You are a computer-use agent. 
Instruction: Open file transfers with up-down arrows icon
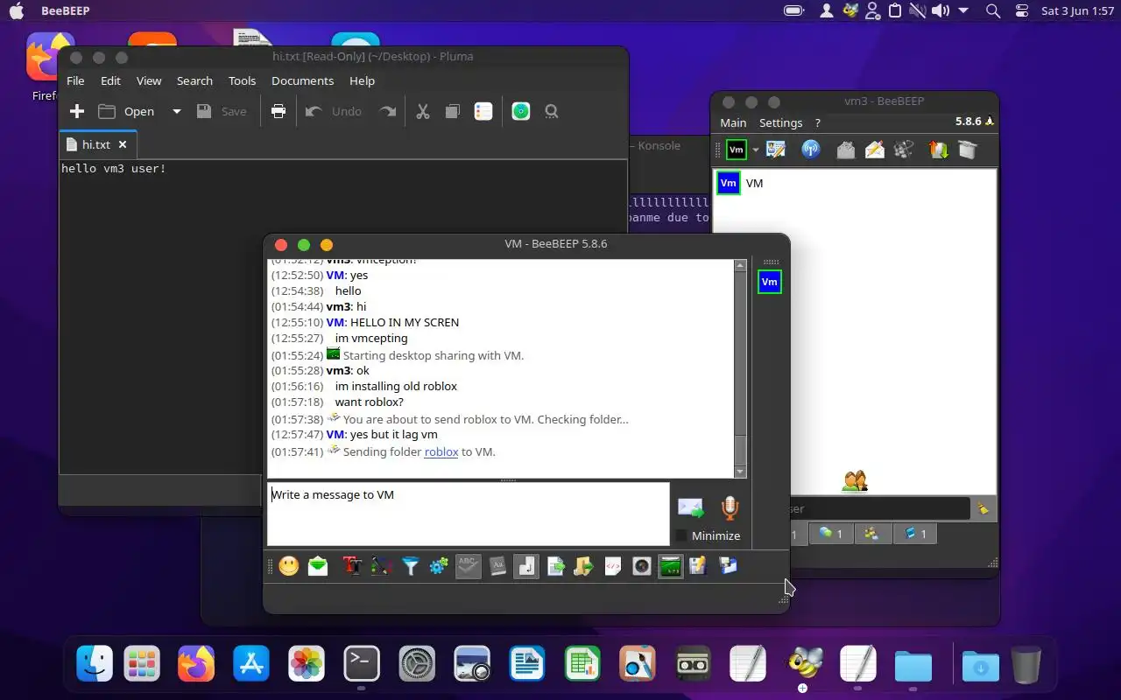pyautogui.click(x=938, y=150)
